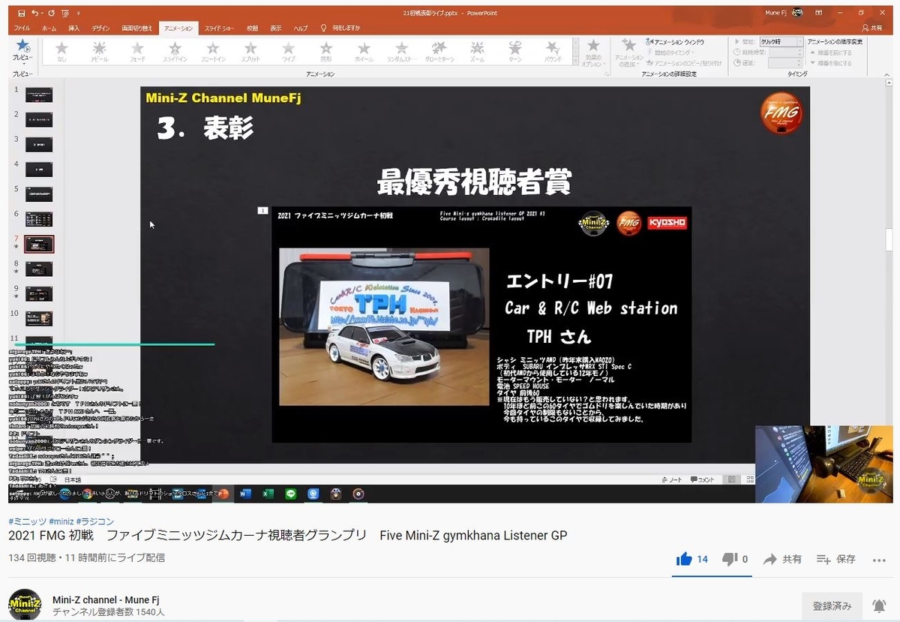Click the Share (共有) button in PowerPoint
The width and height of the screenshot is (900, 622).
874,28
